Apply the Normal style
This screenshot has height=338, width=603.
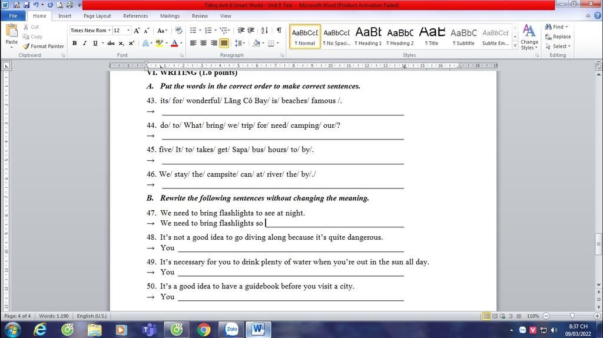pos(304,37)
